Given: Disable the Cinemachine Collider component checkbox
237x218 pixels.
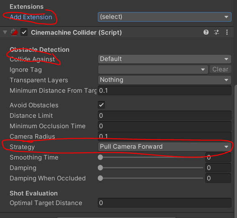Looking at the screenshot, I should click(24, 32).
